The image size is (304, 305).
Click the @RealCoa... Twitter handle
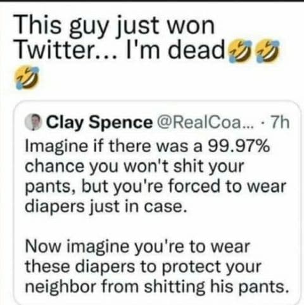(x=202, y=122)
